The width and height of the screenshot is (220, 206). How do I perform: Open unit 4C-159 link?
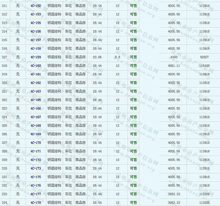point(36,57)
